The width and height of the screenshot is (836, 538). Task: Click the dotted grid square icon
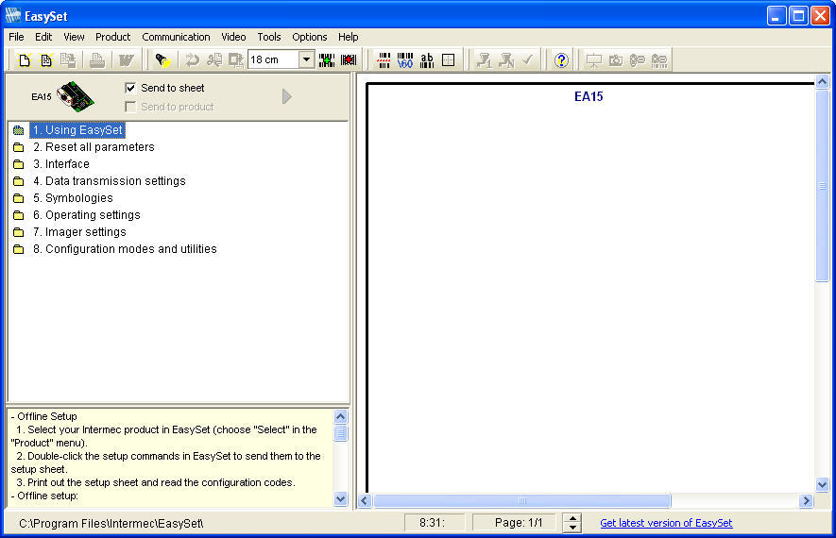pyautogui.click(x=449, y=59)
